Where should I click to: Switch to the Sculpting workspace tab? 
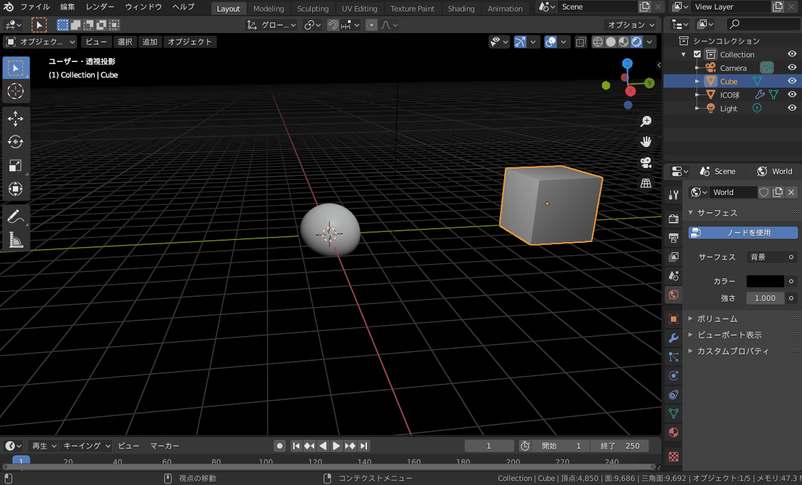click(x=313, y=9)
